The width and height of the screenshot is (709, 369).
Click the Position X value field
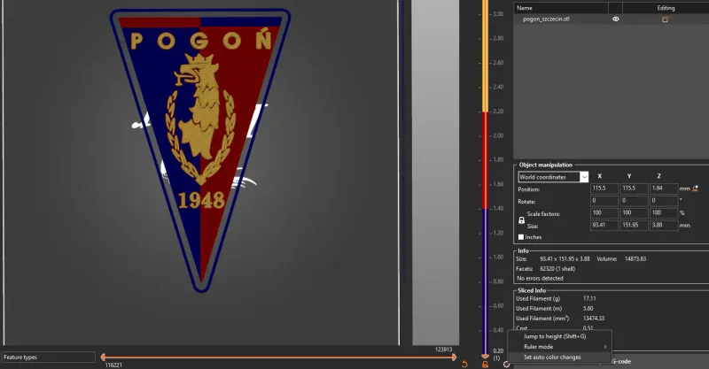[x=604, y=188]
